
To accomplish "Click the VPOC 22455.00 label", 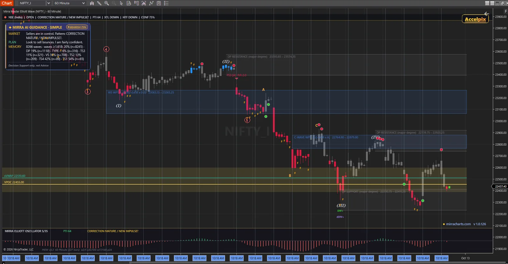I will [x=14, y=182].
